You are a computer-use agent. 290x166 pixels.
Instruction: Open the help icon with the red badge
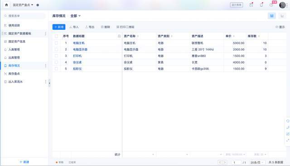coord(271,5)
